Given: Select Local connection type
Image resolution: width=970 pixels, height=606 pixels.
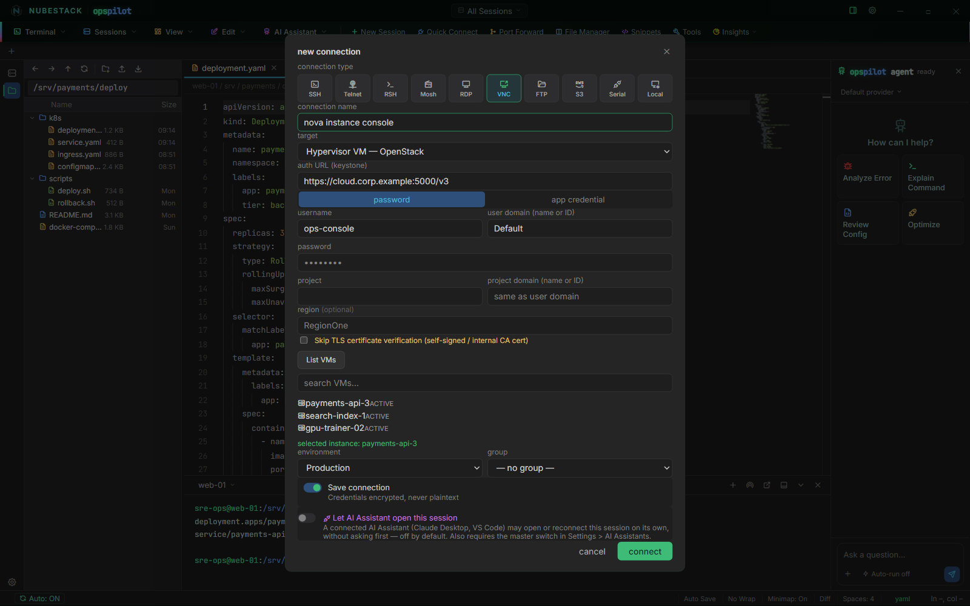Looking at the screenshot, I should pos(655,88).
